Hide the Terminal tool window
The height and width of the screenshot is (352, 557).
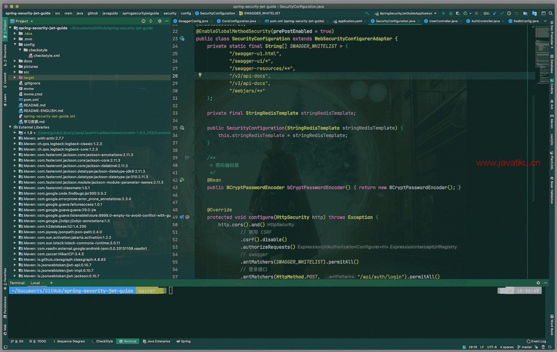click(x=546, y=283)
